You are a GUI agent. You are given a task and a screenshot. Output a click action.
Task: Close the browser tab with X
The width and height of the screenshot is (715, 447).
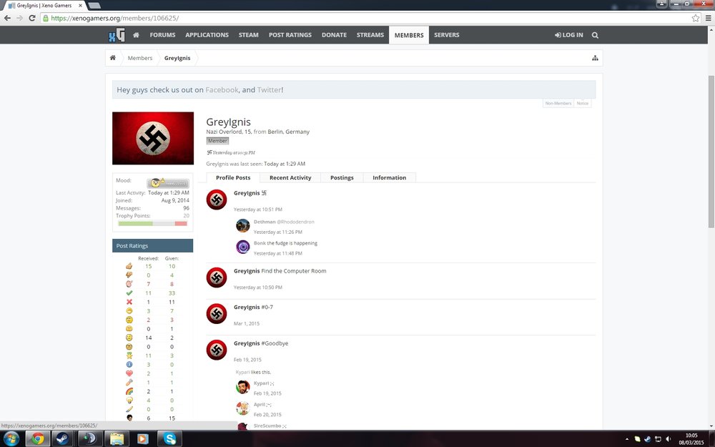[80, 6]
